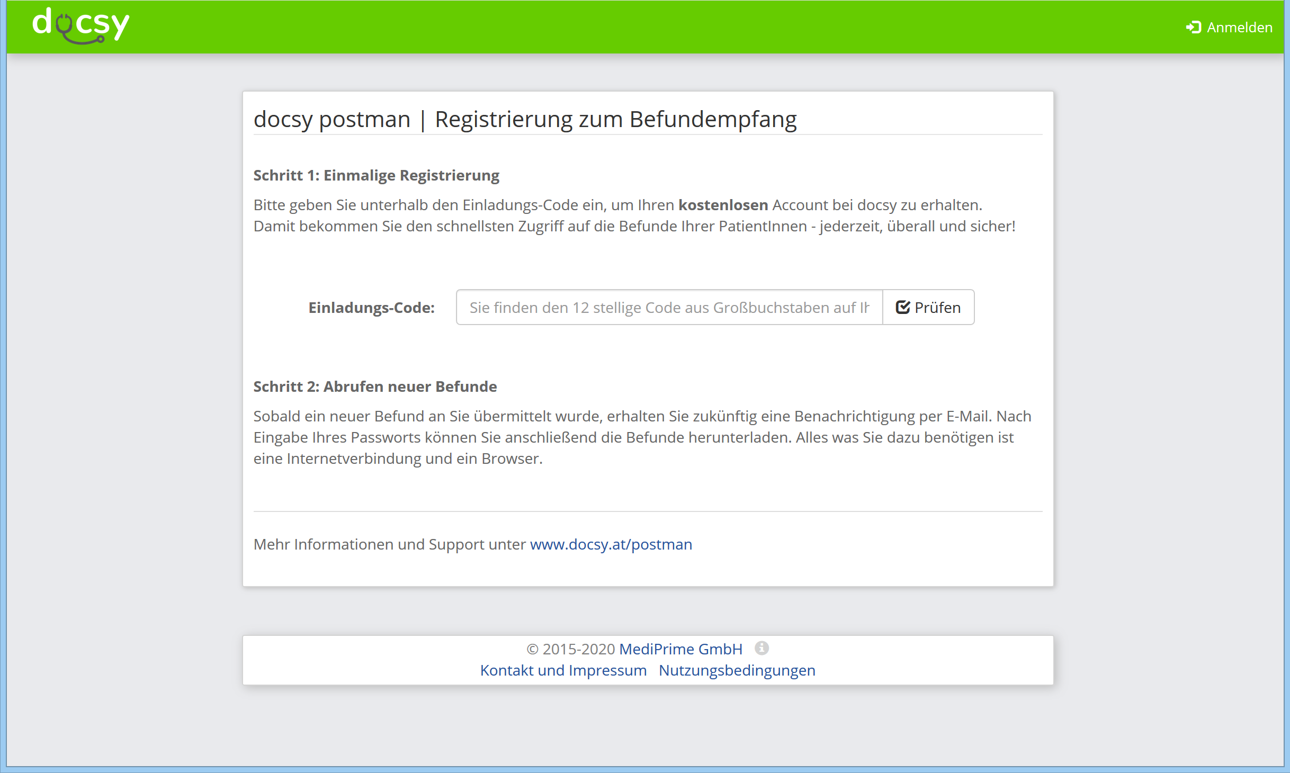The image size is (1290, 773).
Task: Click the Anmelden login link
Action: [x=1229, y=27]
